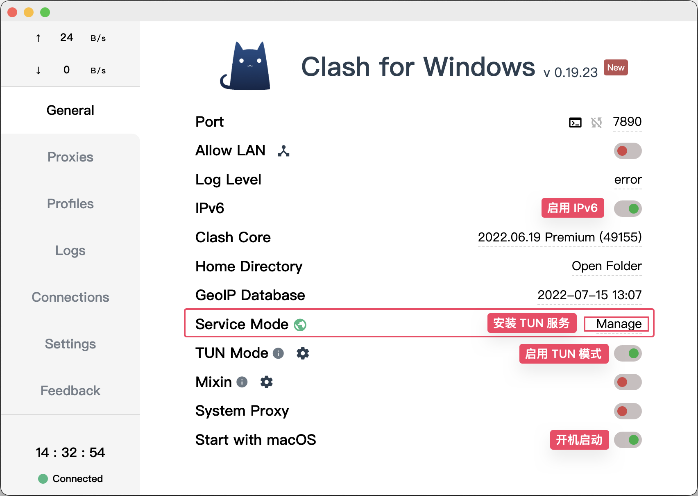This screenshot has width=698, height=496.
Task: Enable the Allow LAN toggle
Action: (x=628, y=151)
